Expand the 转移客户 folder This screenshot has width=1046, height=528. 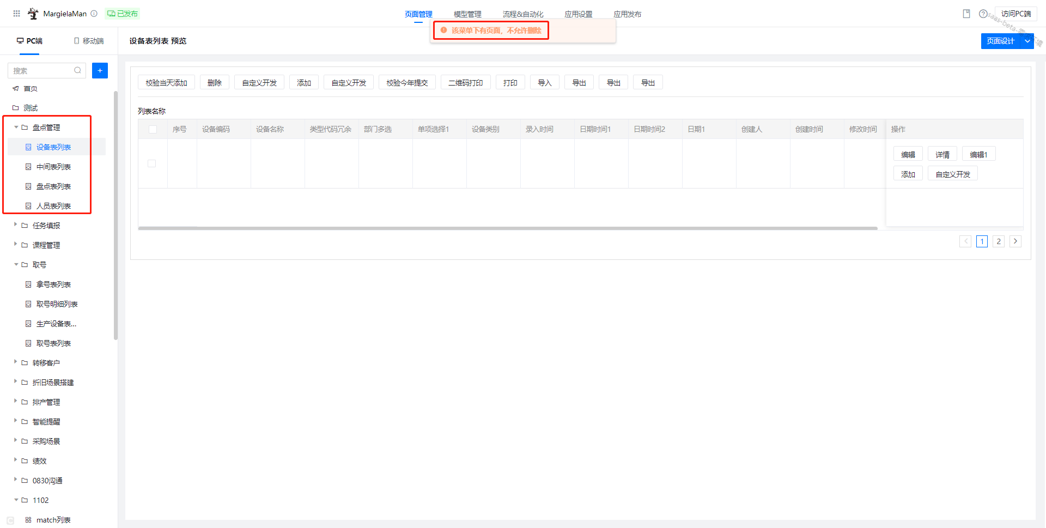click(x=16, y=362)
